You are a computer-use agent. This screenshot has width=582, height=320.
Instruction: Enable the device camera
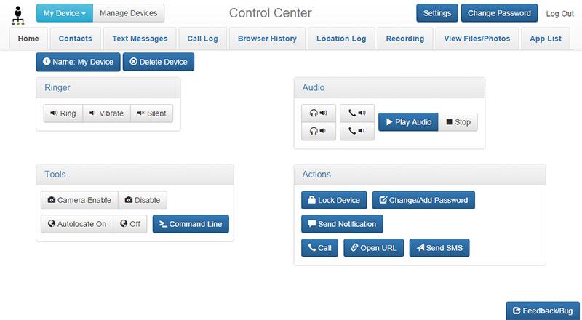[79, 200]
